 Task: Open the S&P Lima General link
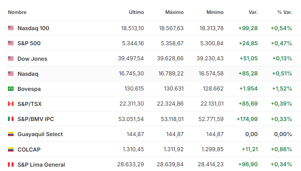41,165
